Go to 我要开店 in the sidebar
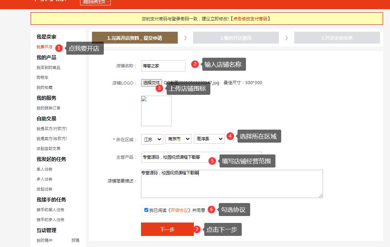The height and width of the screenshot is (247, 390). point(44,47)
